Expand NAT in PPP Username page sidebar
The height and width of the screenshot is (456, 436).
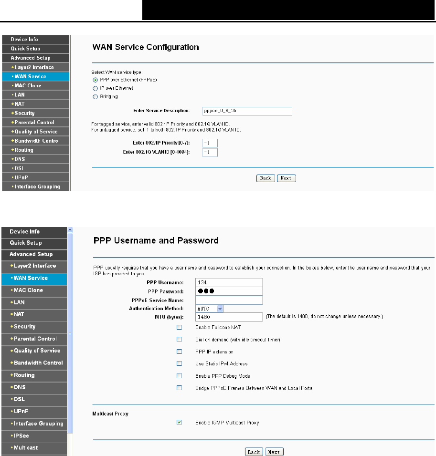(x=34, y=315)
